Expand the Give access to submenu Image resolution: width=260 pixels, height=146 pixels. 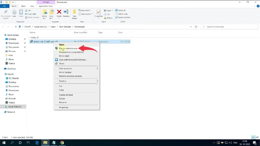point(76,68)
